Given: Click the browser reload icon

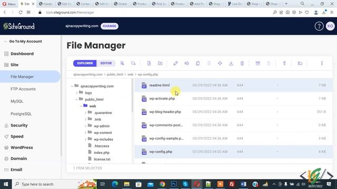Looking at the screenshot, I should [x=21, y=13].
